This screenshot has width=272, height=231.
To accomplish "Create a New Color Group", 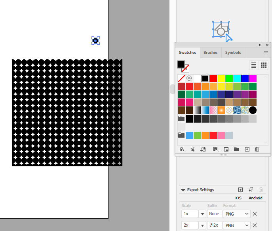I will click(236, 149).
